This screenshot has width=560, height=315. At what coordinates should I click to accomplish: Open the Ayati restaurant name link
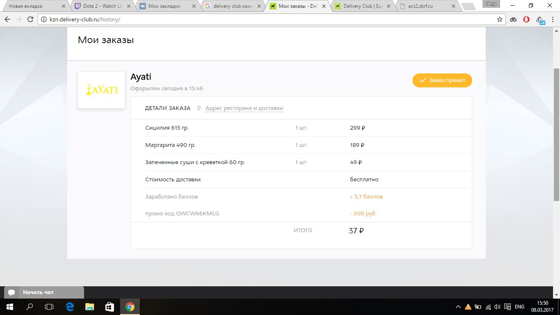tap(141, 77)
